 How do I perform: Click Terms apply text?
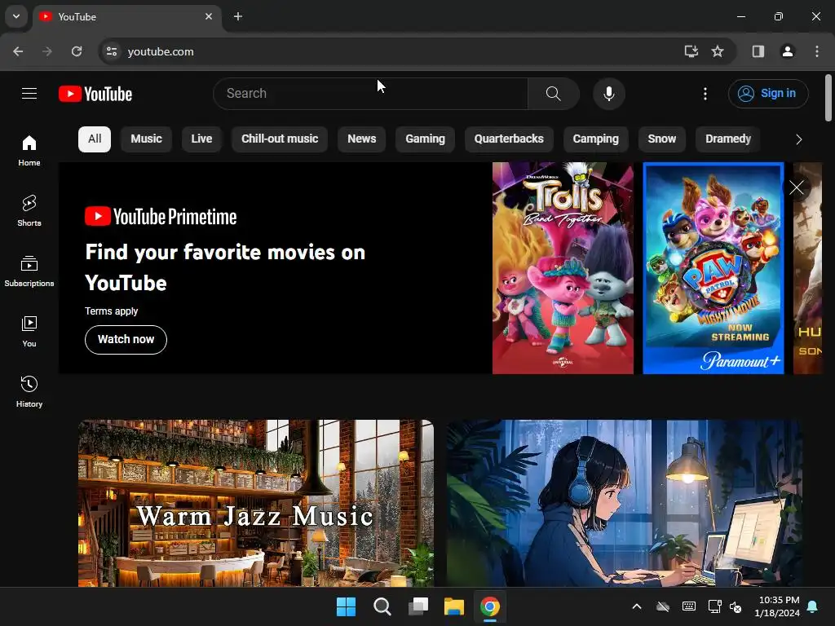click(111, 311)
